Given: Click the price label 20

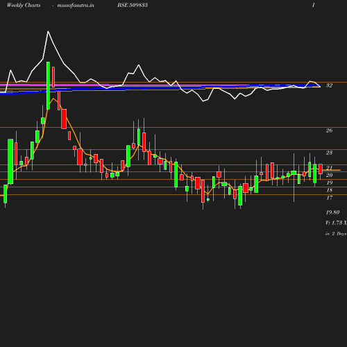Looking at the screenshot, I should coord(329,175).
